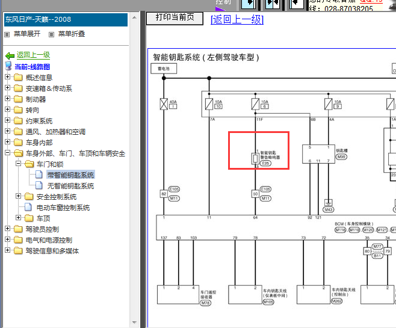Select the 车门和锁 tree label
The image size is (396, 328).
tap(50, 164)
